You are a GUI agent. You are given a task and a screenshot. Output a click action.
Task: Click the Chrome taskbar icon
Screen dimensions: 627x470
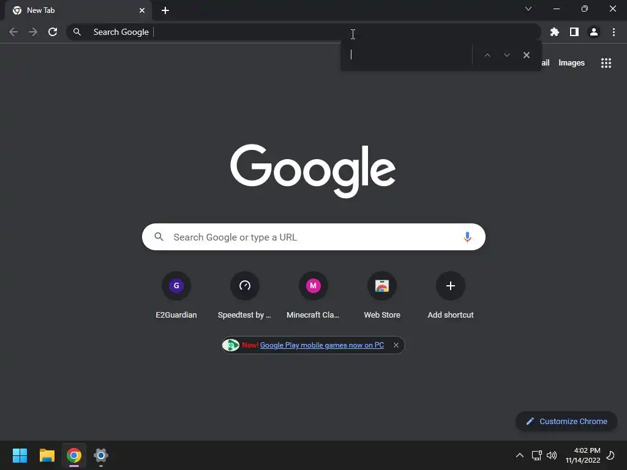[x=74, y=455]
